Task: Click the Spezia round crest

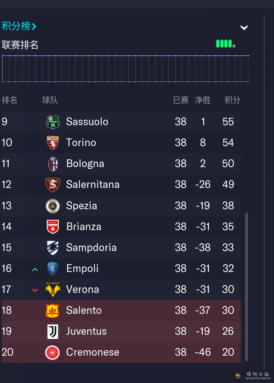Action: click(x=53, y=206)
